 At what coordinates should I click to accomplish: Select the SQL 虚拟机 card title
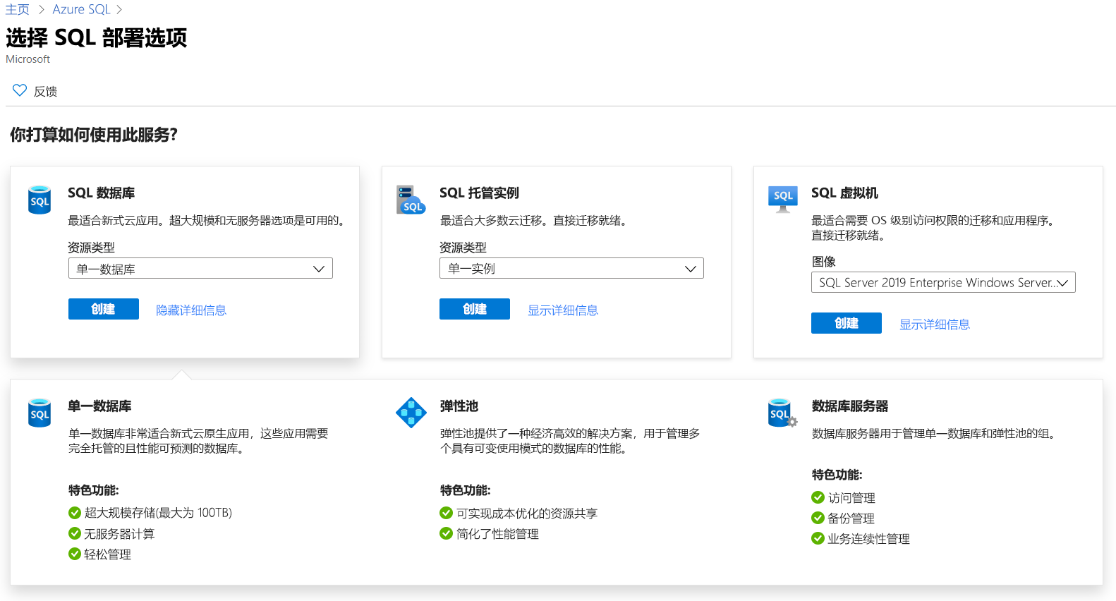pos(844,193)
